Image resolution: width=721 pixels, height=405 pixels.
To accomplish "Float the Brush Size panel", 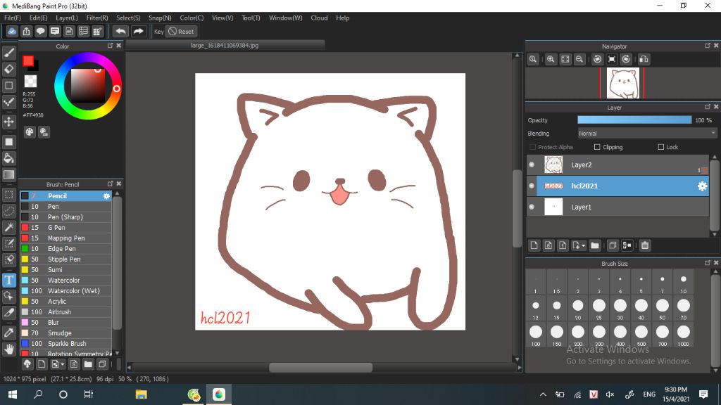I will pyautogui.click(x=707, y=263).
